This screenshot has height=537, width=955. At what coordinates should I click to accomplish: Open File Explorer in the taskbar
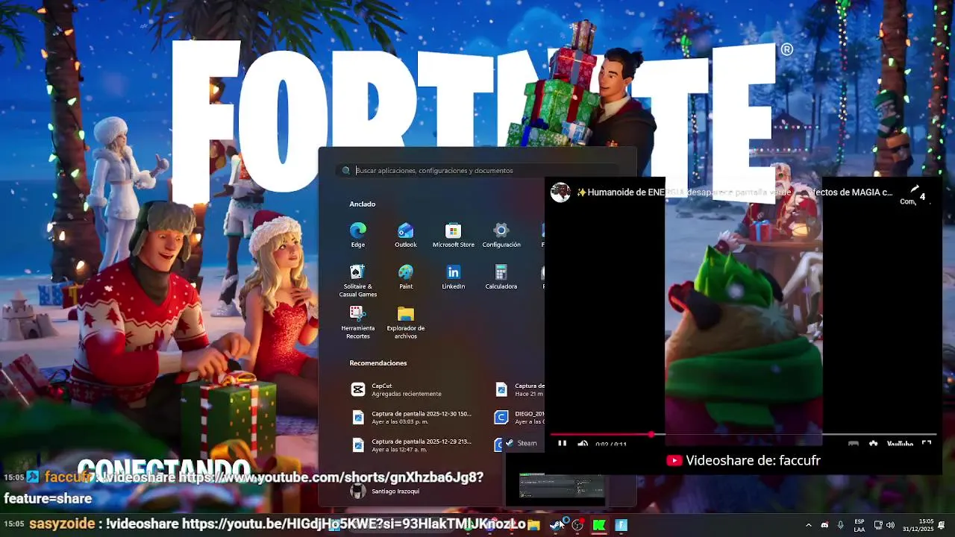pyautogui.click(x=533, y=525)
